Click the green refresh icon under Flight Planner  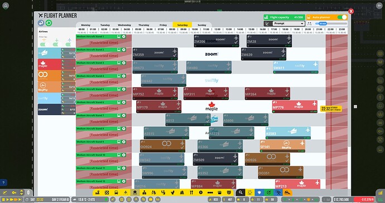point(49,23)
